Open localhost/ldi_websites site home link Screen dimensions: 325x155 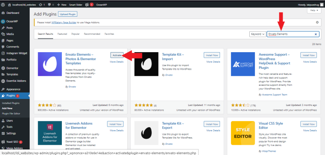22,4
